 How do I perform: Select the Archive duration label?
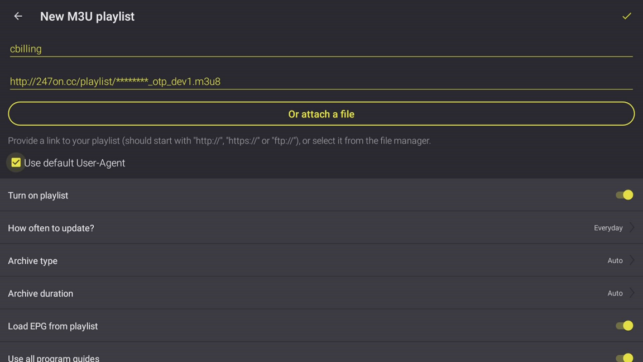click(40, 293)
